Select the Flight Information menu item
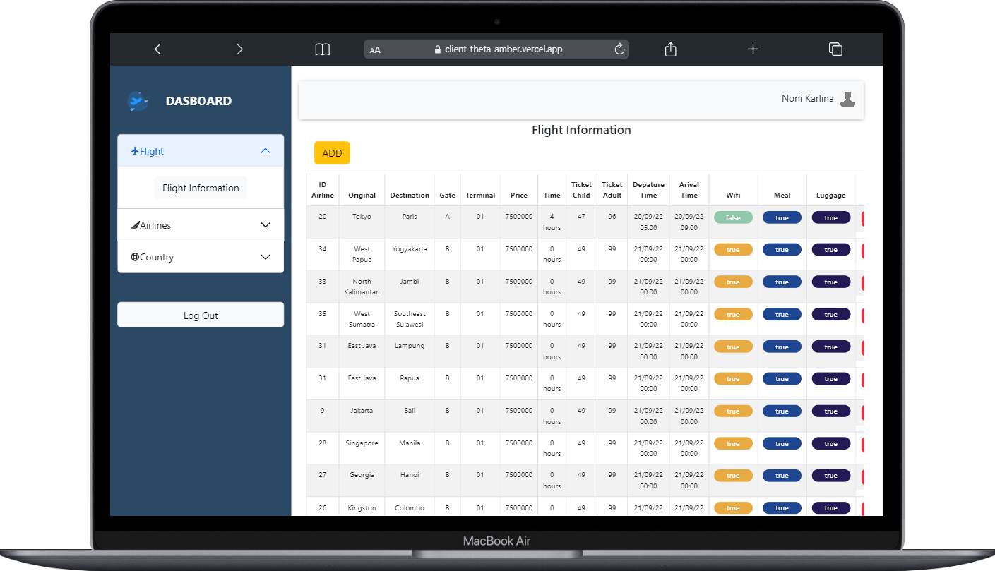 (x=200, y=188)
